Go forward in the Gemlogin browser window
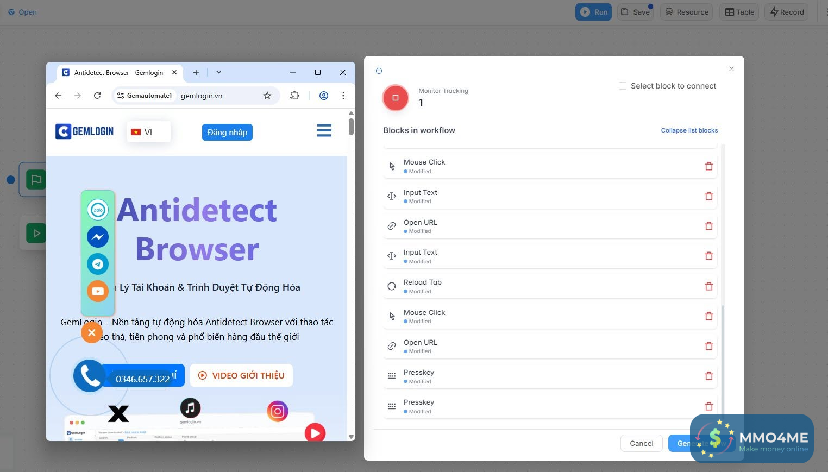 point(78,96)
